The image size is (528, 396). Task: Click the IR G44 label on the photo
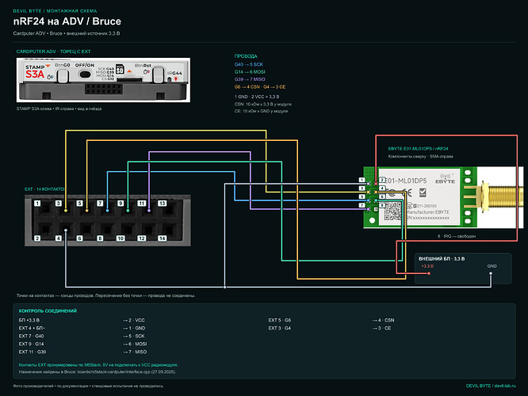pos(174,73)
